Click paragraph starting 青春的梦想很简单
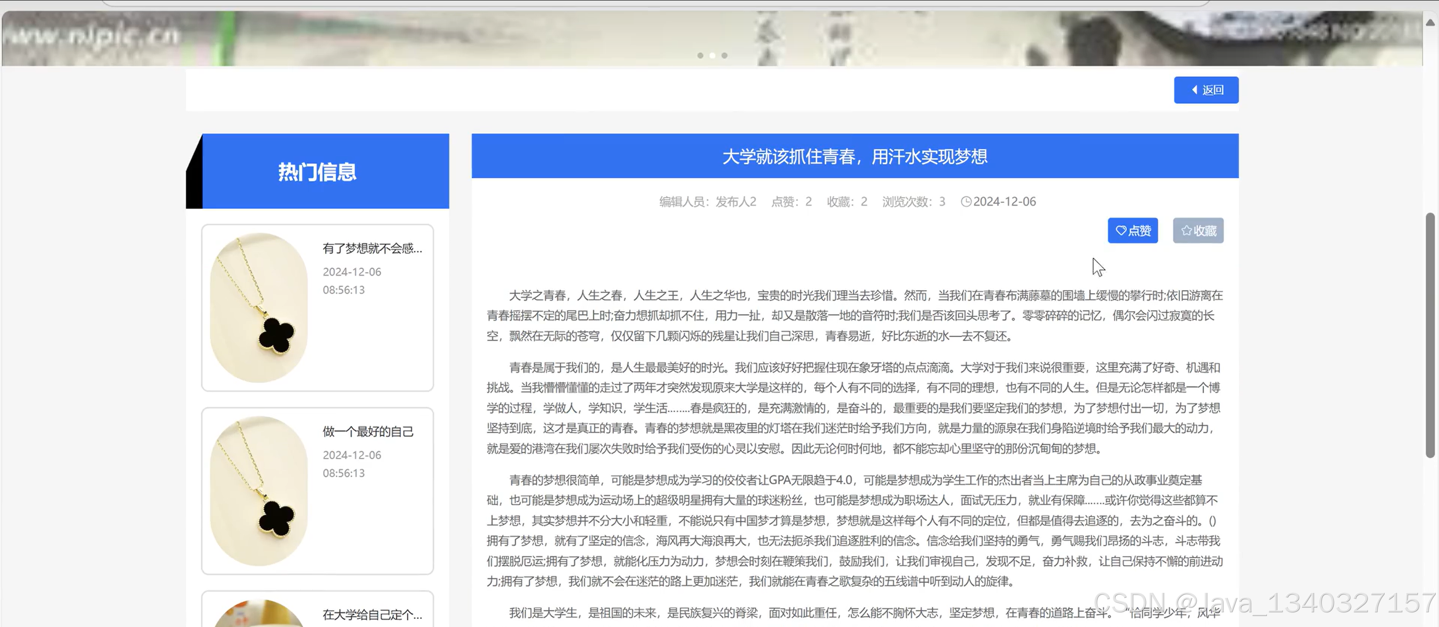Image resolution: width=1439 pixels, height=627 pixels. click(x=854, y=531)
